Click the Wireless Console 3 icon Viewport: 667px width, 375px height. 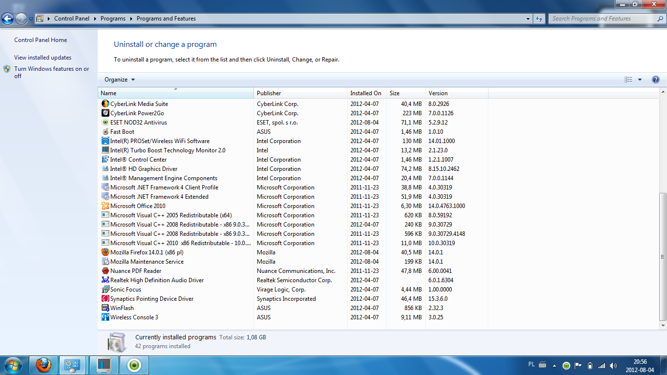[105, 317]
